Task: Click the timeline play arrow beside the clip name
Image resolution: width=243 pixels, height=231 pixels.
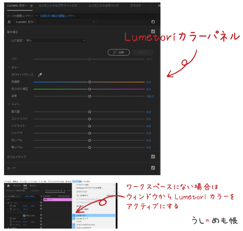Action: (41, 196)
